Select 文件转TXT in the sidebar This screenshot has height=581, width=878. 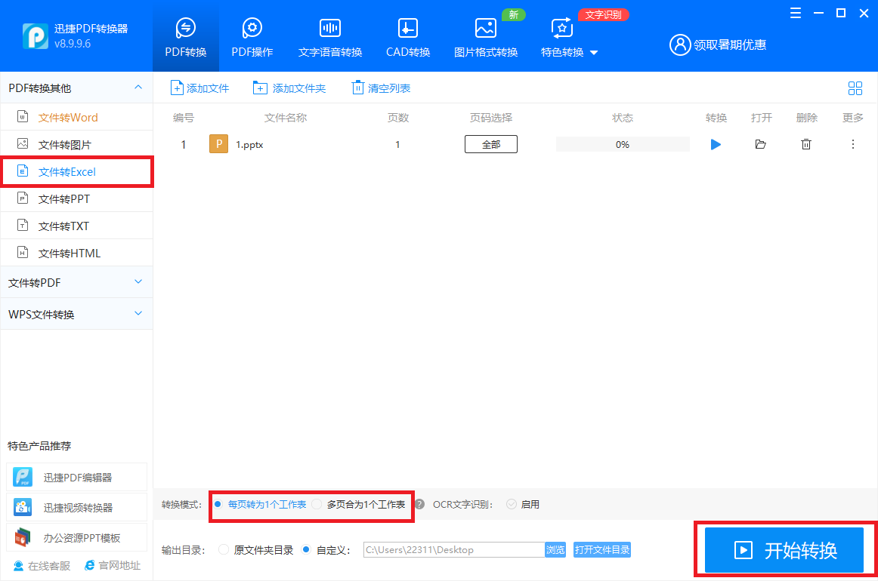pos(77,226)
